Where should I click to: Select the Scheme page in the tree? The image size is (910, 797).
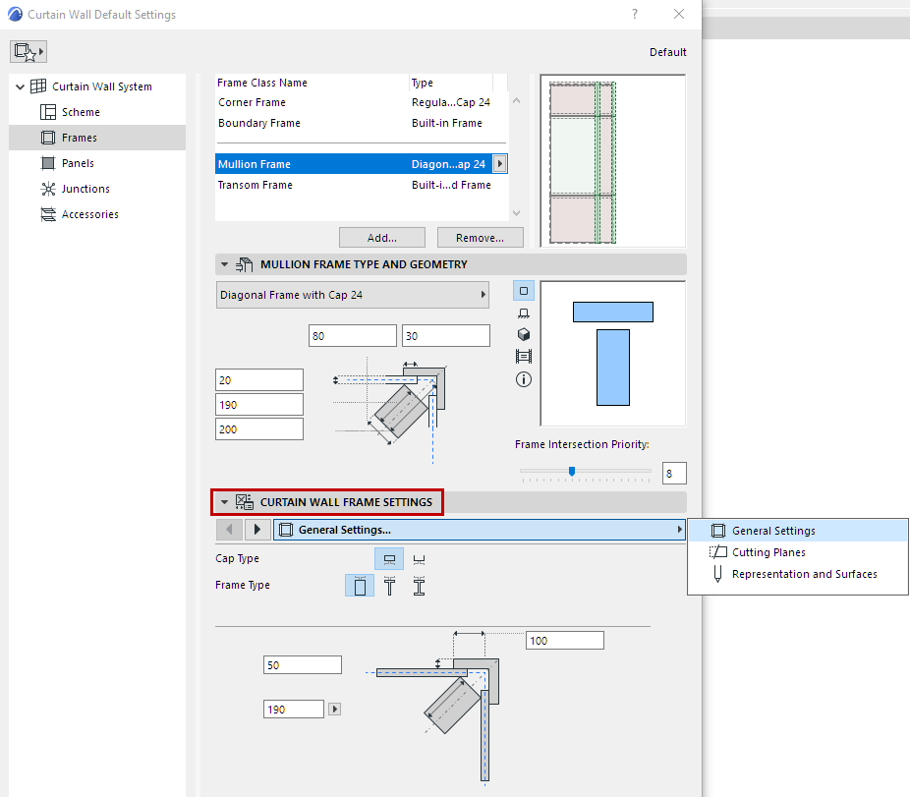click(x=80, y=112)
